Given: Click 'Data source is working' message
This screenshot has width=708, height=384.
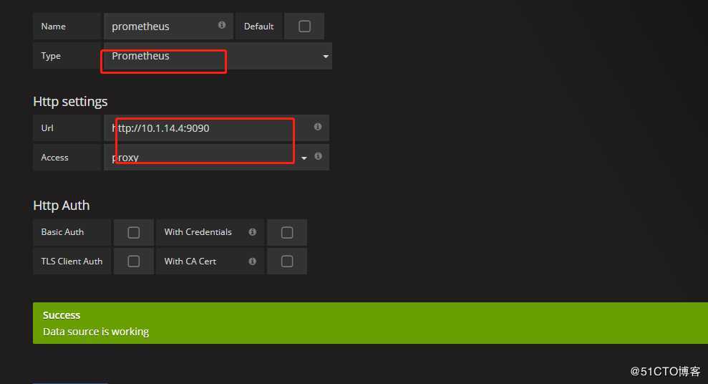Looking at the screenshot, I should point(96,332).
